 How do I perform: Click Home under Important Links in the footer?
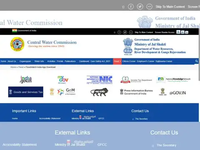15,118
